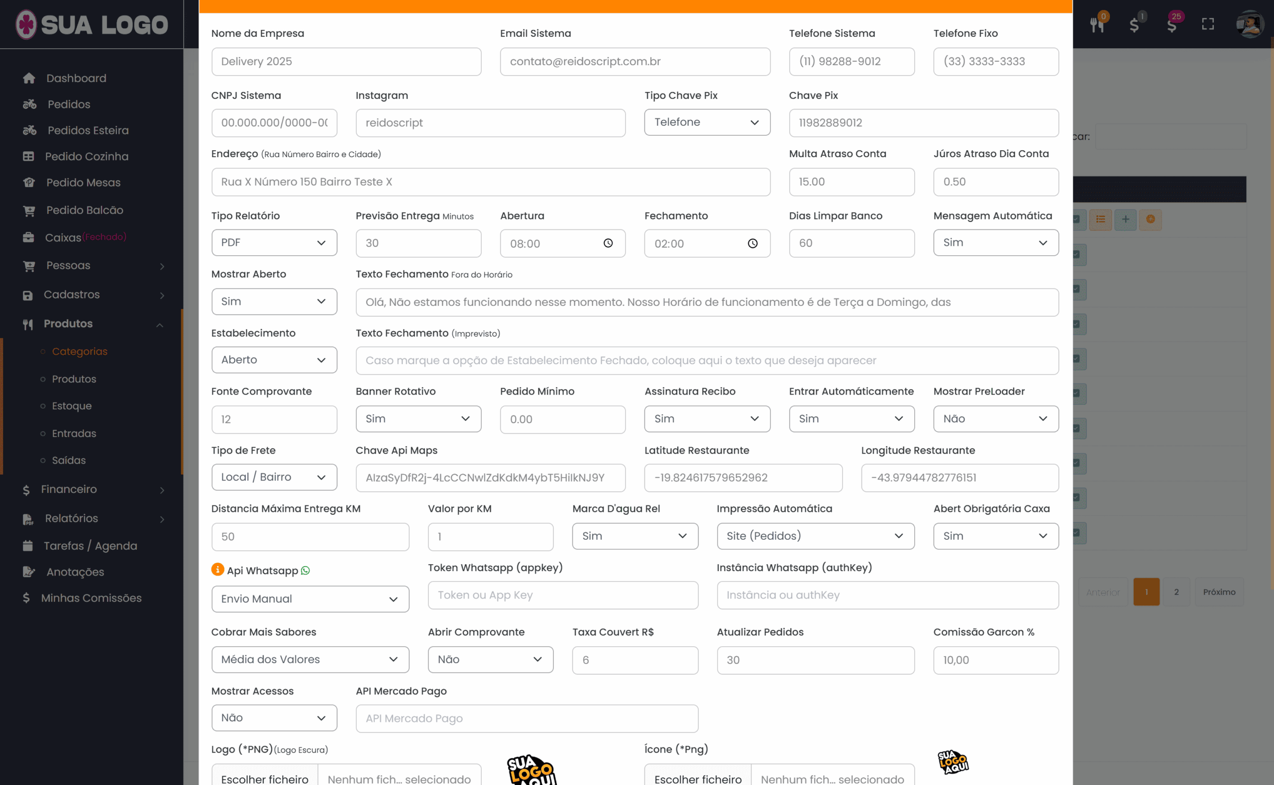Screen dimensions: 1274x785
Task: Open the user avatar in top right
Action: [x=1250, y=24]
